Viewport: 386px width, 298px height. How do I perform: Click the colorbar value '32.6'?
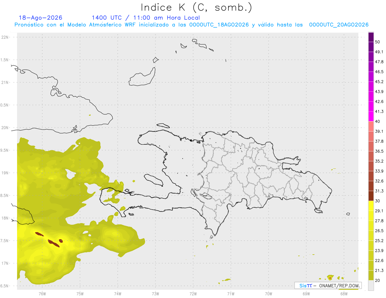379,181
